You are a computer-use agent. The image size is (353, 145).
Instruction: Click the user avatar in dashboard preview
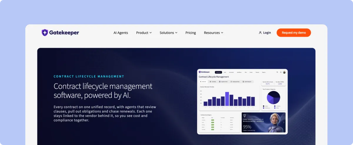(x=284, y=72)
